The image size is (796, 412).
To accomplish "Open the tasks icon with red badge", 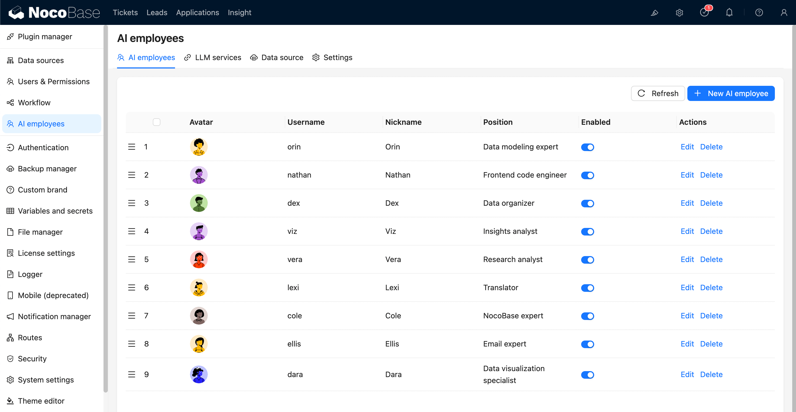I will click(x=704, y=13).
